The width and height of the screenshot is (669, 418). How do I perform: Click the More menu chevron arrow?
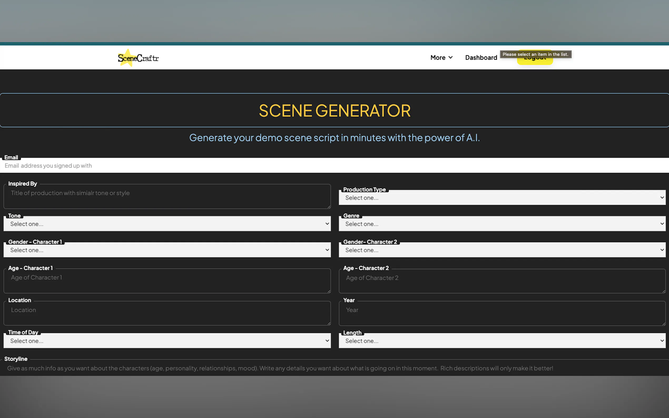[450, 57]
